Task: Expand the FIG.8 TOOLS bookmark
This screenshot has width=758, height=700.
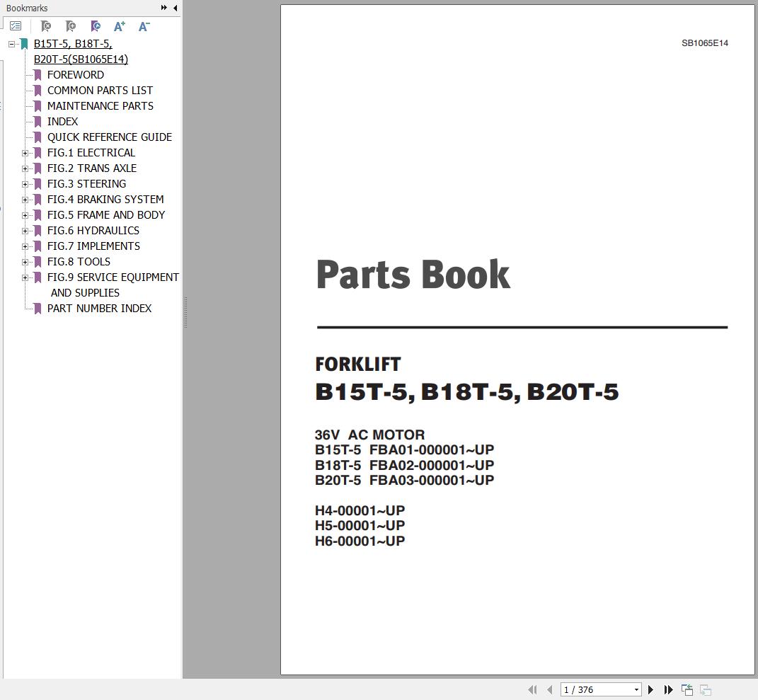Action: (25, 262)
